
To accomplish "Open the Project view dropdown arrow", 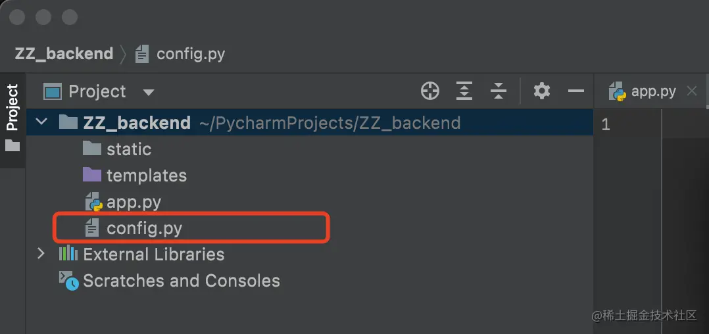I will pos(149,92).
